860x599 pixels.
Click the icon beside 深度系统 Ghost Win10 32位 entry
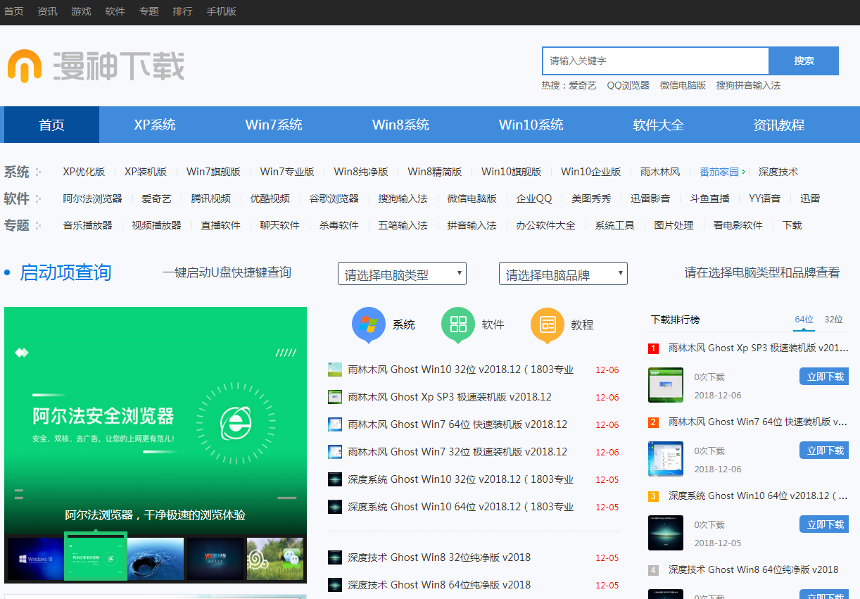click(x=335, y=479)
